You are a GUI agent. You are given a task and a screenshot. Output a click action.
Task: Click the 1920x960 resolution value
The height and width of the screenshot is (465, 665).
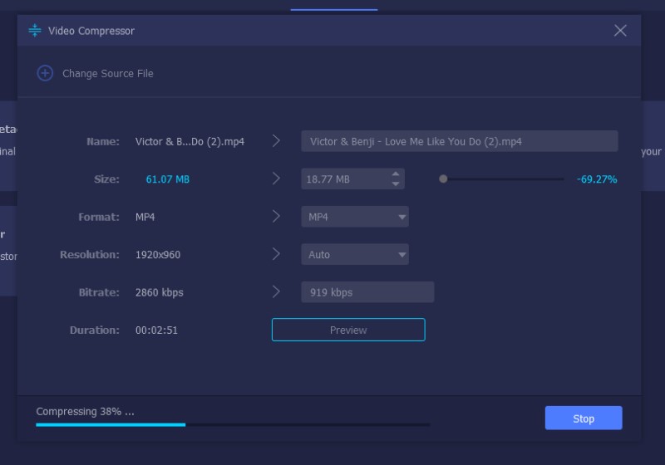click(158, 255)
